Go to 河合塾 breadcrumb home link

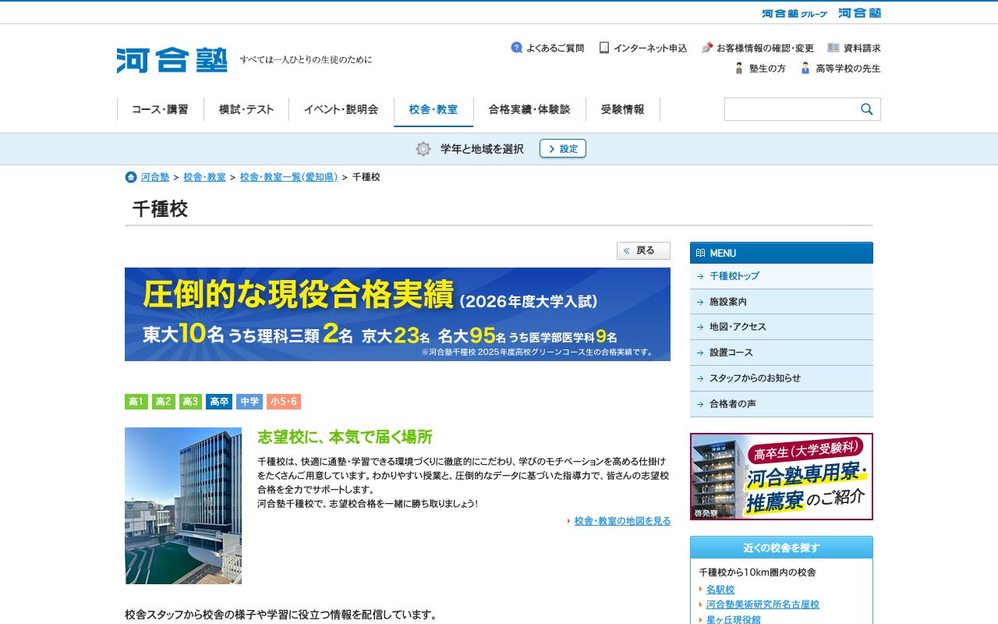point(155,177)
